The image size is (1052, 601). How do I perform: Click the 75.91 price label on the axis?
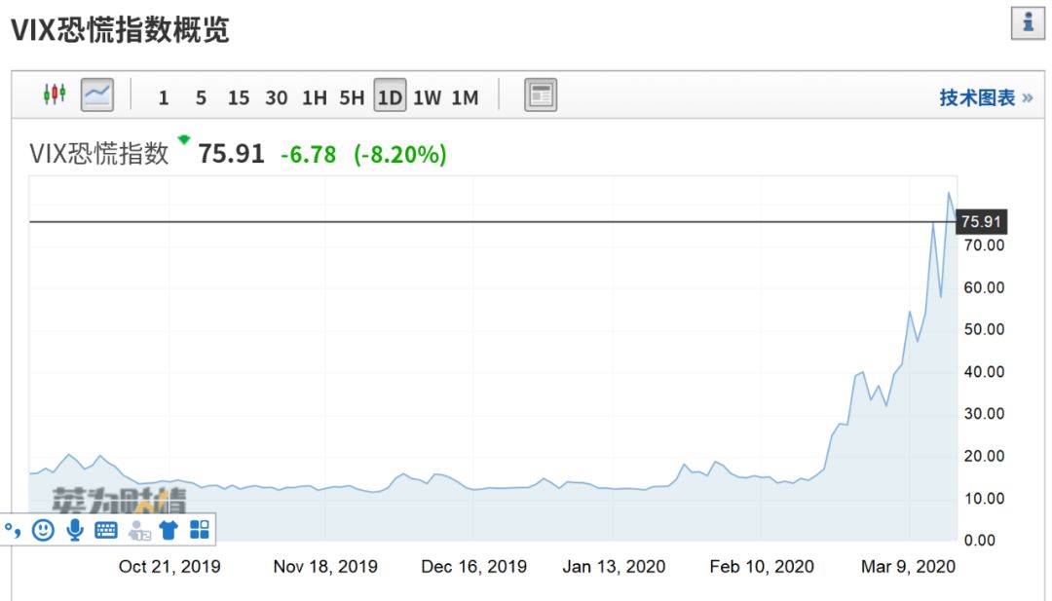[981, 222]
